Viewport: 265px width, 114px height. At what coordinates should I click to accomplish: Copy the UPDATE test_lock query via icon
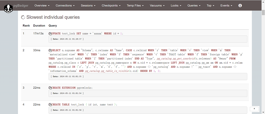pyautogui.click(x=50, y=34)
